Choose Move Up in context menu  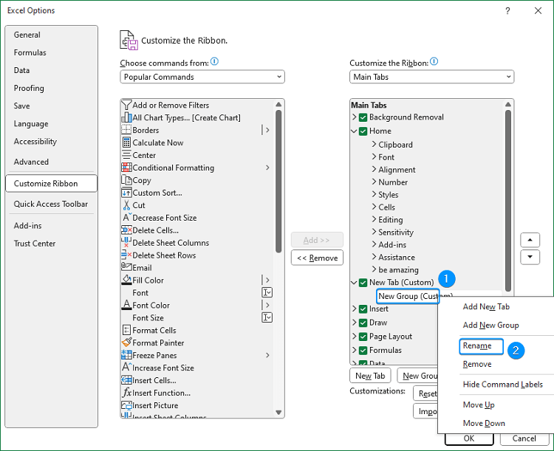tap(479, 404)
